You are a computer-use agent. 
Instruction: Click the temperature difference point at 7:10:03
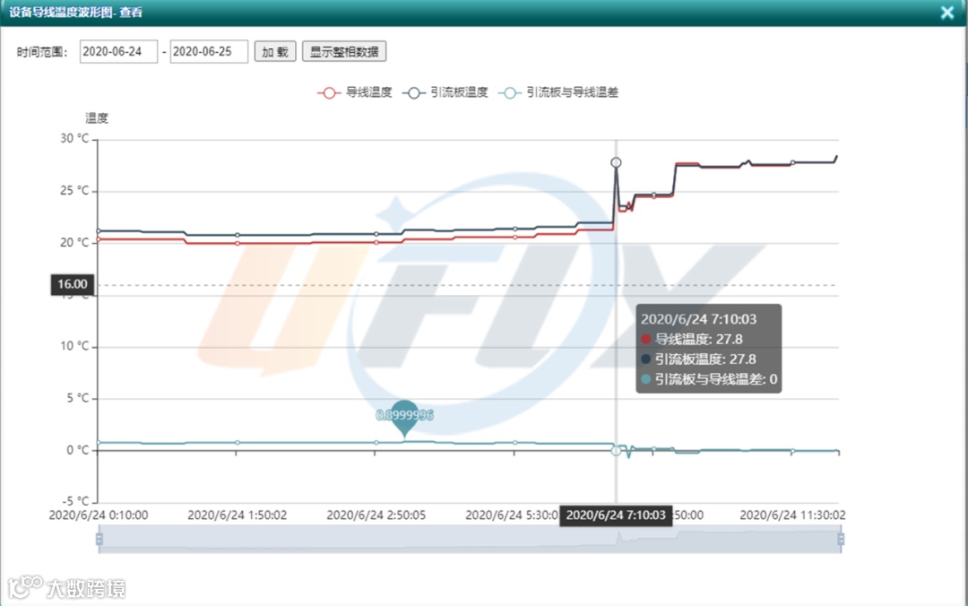616,450
